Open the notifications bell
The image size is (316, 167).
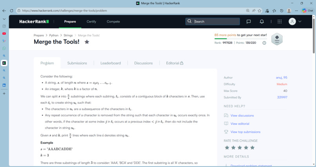pos(262,21)
